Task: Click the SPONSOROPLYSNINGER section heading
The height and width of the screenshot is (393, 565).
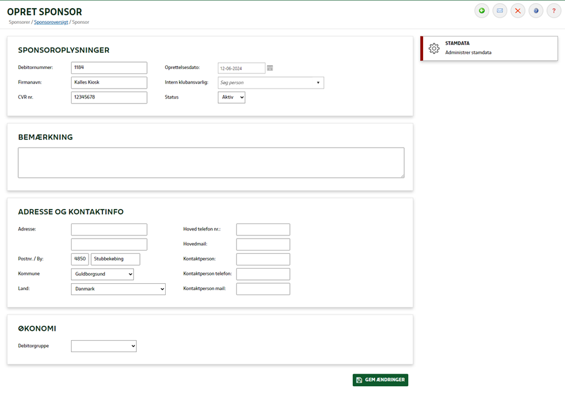Action: tap(64, 50)
